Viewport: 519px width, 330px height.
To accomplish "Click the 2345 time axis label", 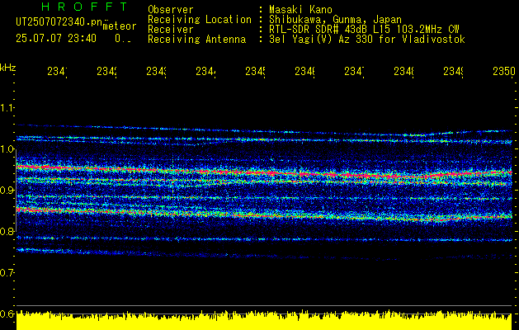I will pyautogui.click(x=255, y=71).
